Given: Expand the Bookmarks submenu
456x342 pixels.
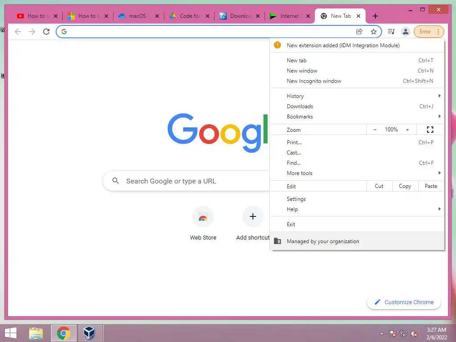Looking at the screenshot, I should coord(357,117).
